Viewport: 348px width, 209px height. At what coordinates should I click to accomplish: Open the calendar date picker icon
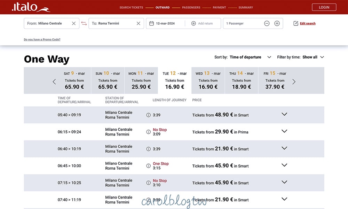[151, 23]
